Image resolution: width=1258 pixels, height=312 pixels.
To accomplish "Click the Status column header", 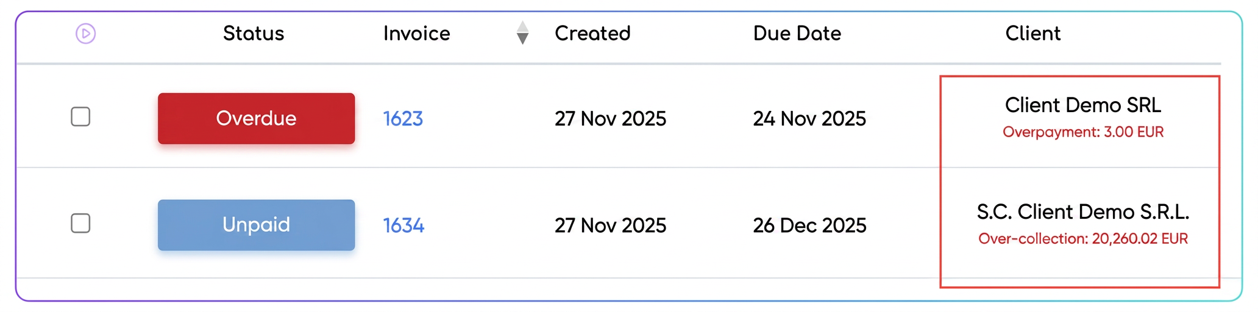I will pyautogui.click(x=254, y=34).
